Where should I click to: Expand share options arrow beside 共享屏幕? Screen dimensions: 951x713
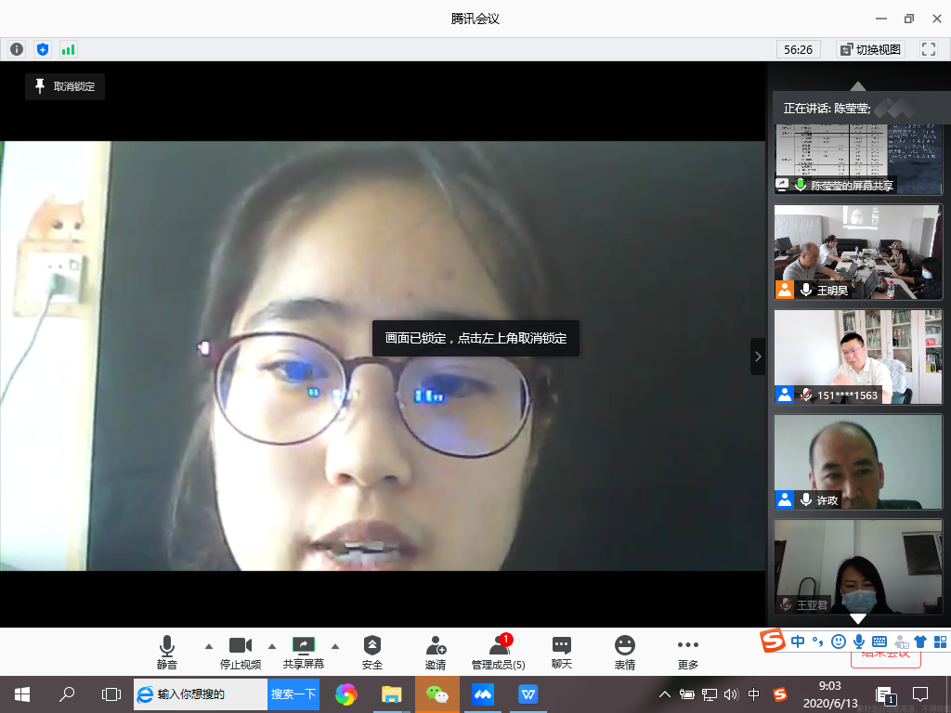tap(335, 646)
